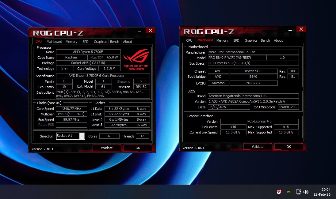Switch to SPD tab in the processor window
The image size is (336, 199).
tap(86, 42)
